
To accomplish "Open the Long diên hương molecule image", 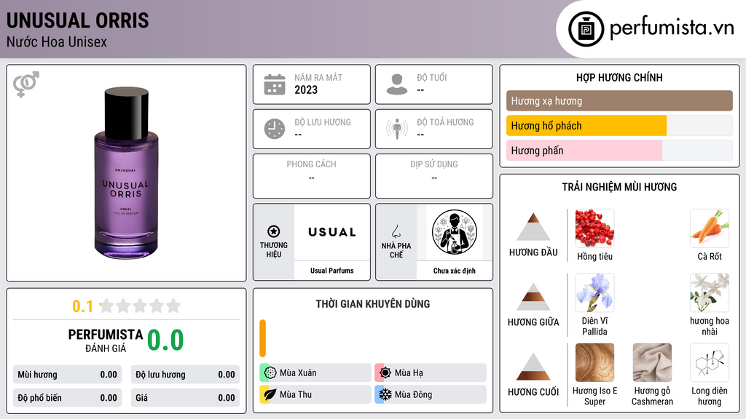I will coord(710,362).
